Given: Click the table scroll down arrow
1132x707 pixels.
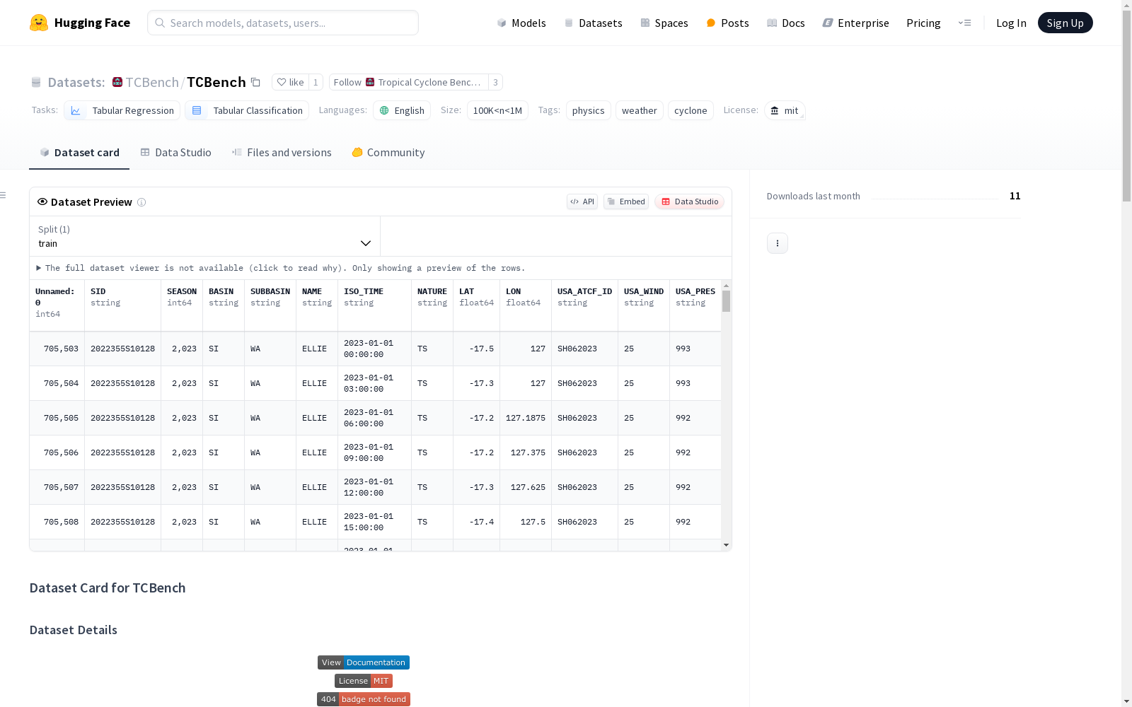Looking at the screenshot, I should 726,545.
